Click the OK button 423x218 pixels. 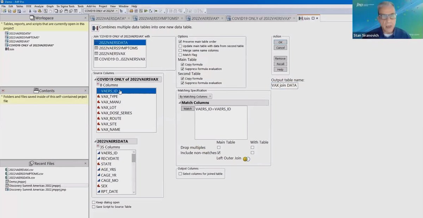(x=281, y=42)
